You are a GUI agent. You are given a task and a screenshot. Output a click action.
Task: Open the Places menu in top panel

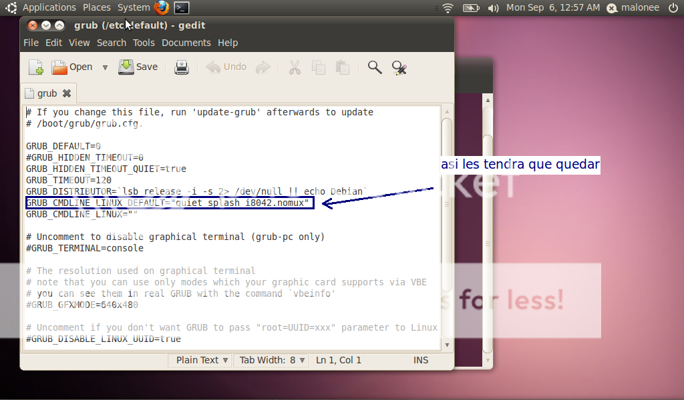click(96, 7)
